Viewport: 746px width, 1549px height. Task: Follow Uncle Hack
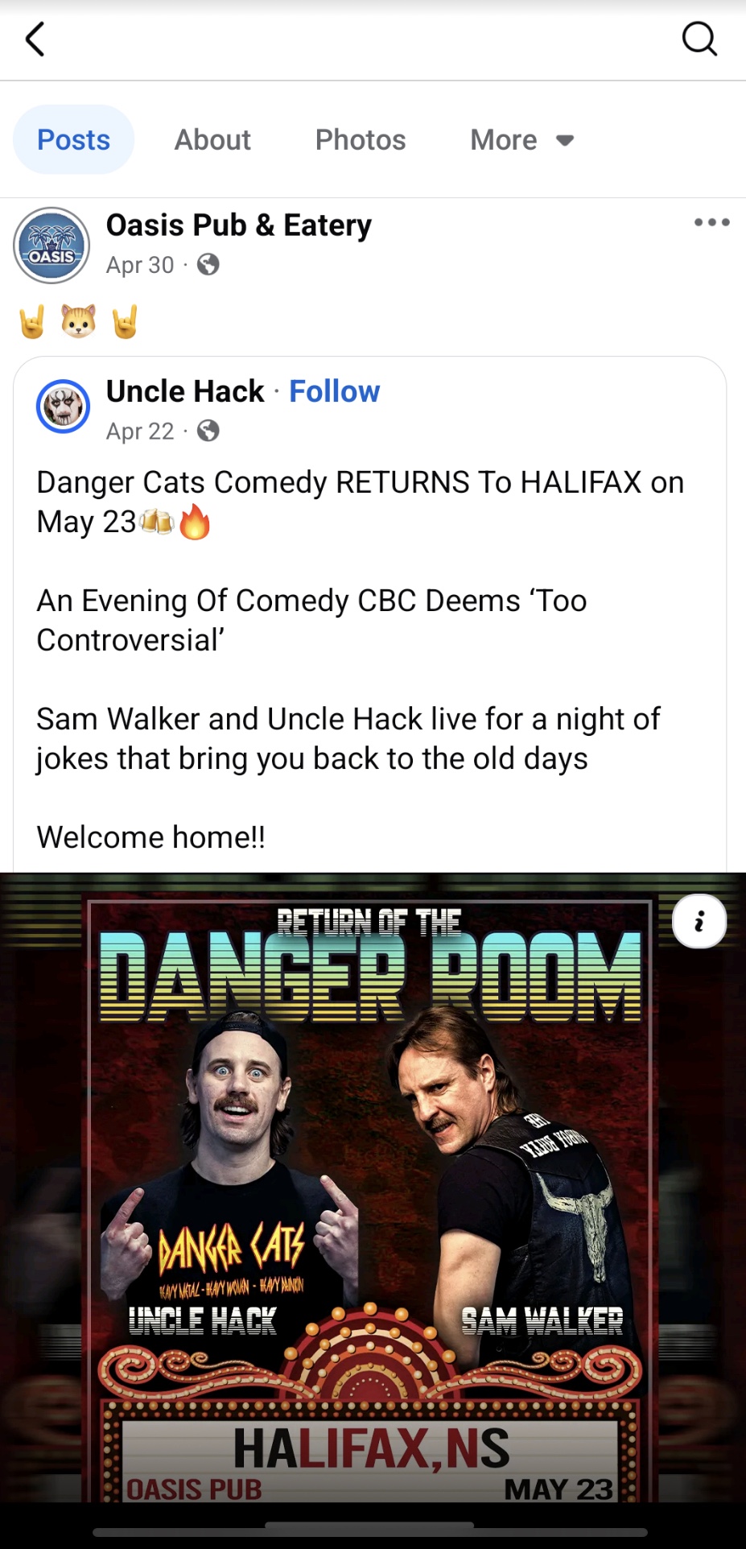(x=334, y=391)
